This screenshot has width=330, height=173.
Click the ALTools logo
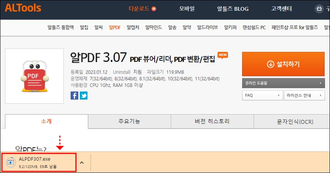(x=23, y=8)
